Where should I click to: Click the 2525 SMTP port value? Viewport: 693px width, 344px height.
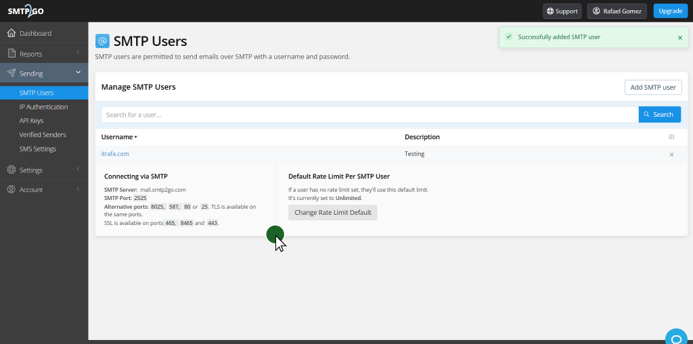click(x=140, y=198)
